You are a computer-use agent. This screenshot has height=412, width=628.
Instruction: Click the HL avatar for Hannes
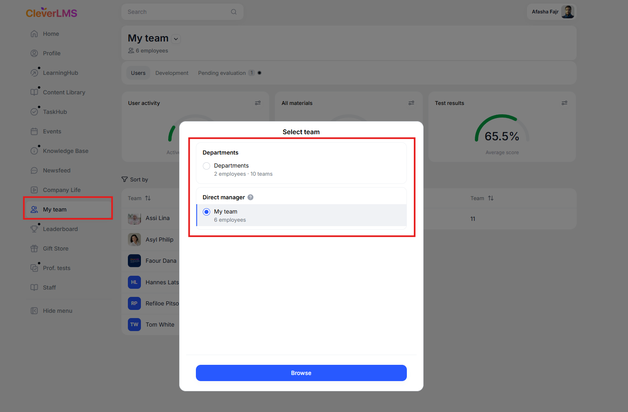[134, 282]
